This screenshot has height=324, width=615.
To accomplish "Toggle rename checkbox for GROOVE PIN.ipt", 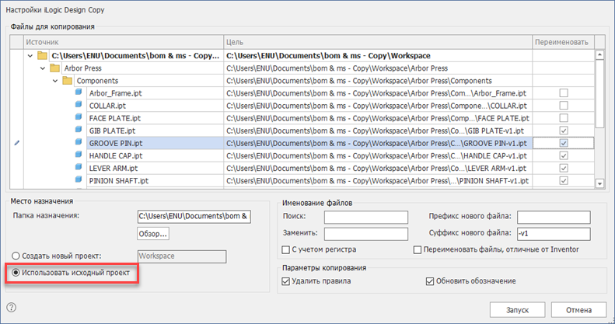I will tap(564, 143).
